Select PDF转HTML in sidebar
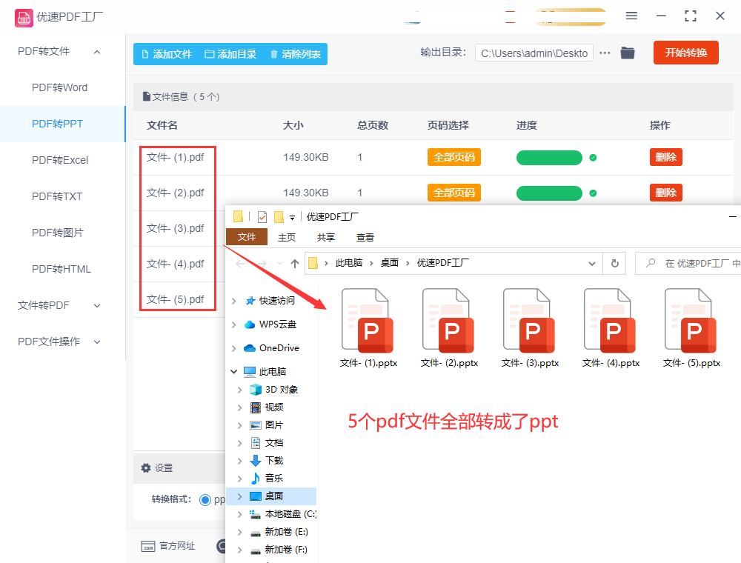Screen dimensions: 741x563 [61, 269]
